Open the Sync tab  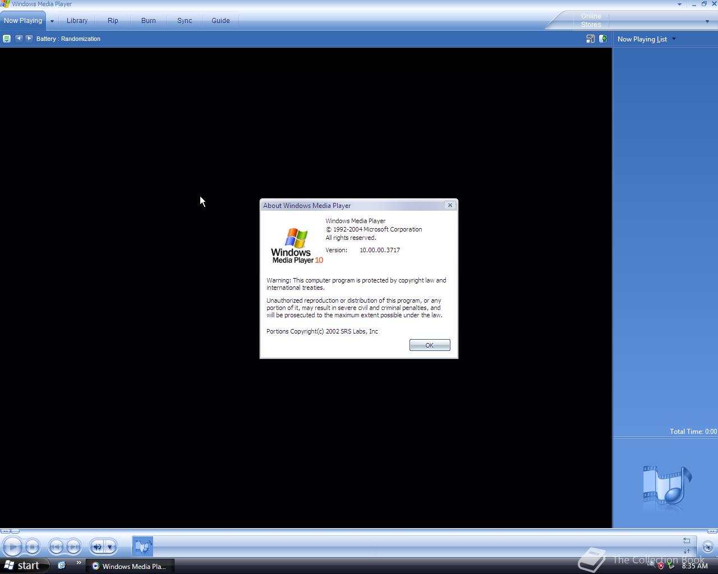pyautogui.click(x=185, y=21)
